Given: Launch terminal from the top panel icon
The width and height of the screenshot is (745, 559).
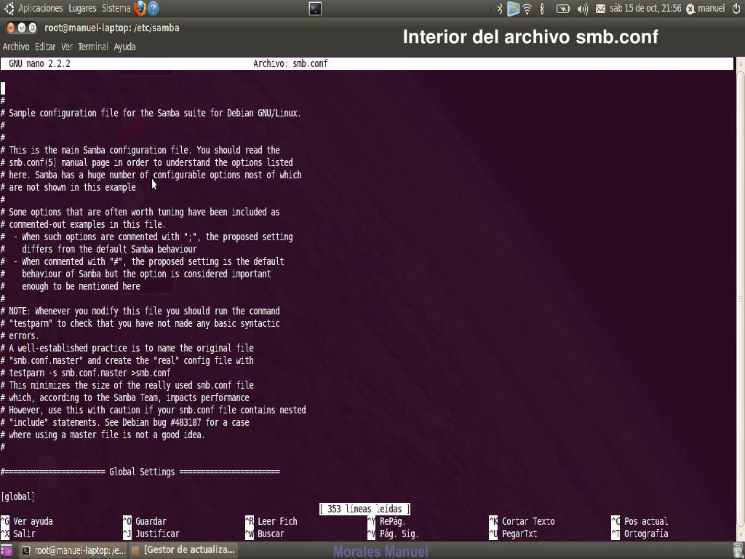Looking at the screenshot, I should [315, 9].
